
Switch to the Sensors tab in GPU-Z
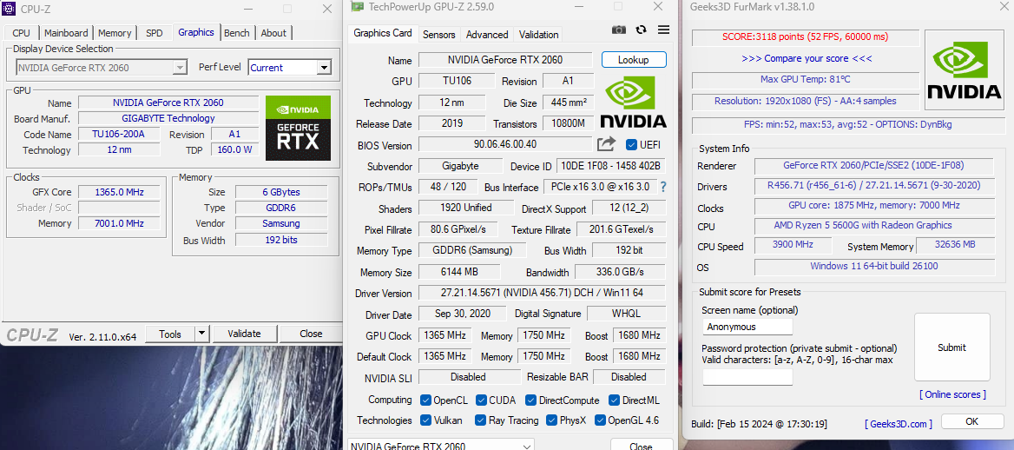(x=438, y=35)
